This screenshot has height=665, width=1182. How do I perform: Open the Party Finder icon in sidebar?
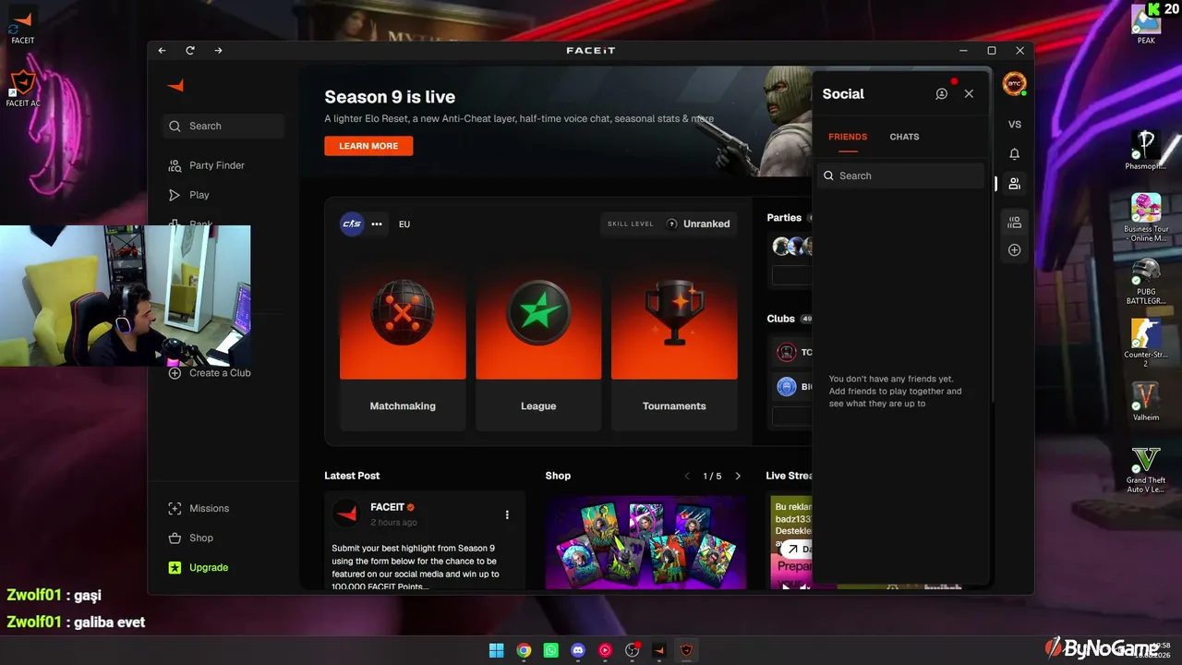[175, 165]
